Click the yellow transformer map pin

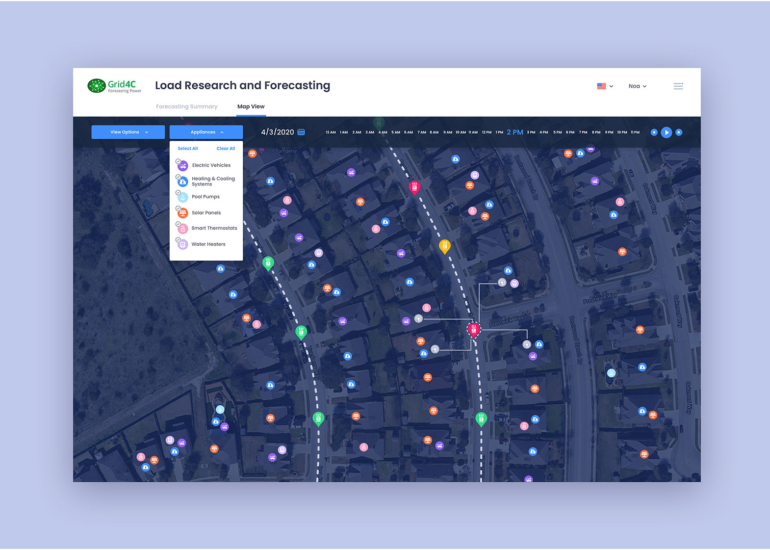tap(444, 246)
